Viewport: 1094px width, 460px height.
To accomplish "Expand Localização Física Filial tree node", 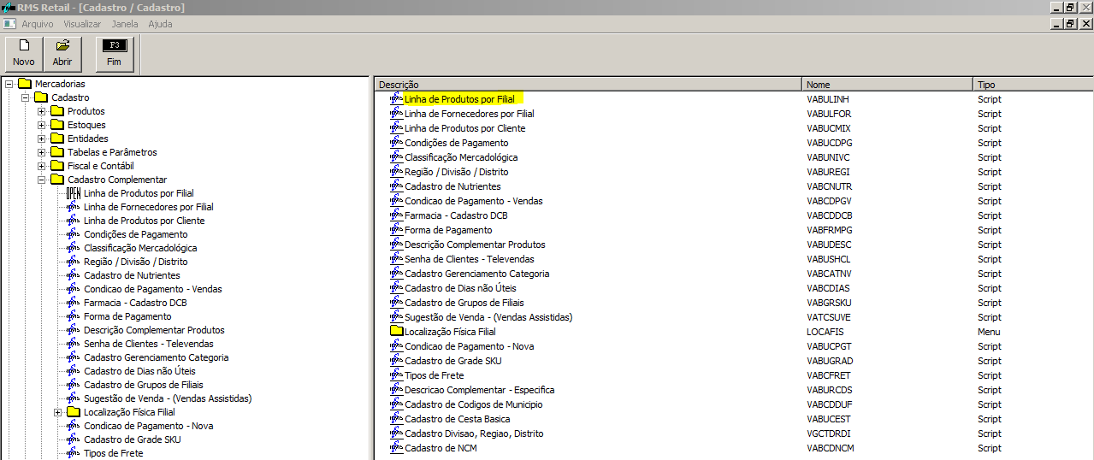I will coord(58,412).
